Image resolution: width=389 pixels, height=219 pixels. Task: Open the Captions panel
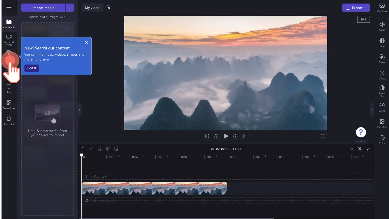pyautogui.click(x=382, y=8)
